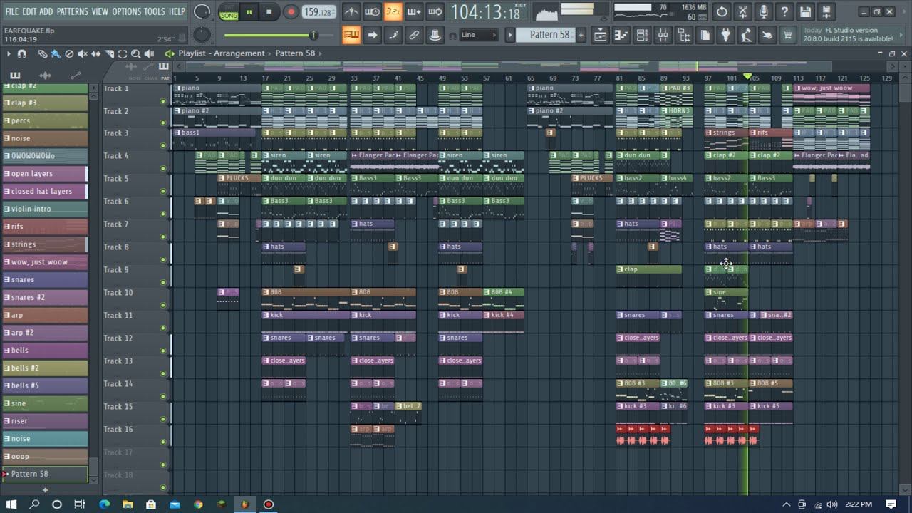
Task: Stop playback with the stop button
Action: [269, 11]
